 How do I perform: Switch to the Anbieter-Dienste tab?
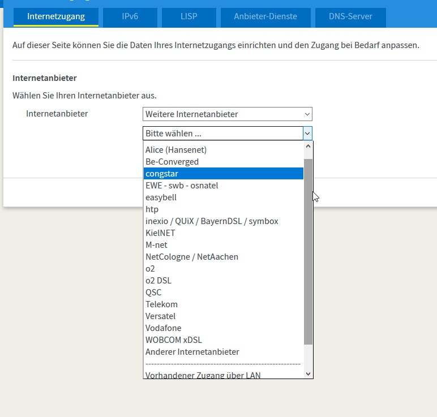265,17
